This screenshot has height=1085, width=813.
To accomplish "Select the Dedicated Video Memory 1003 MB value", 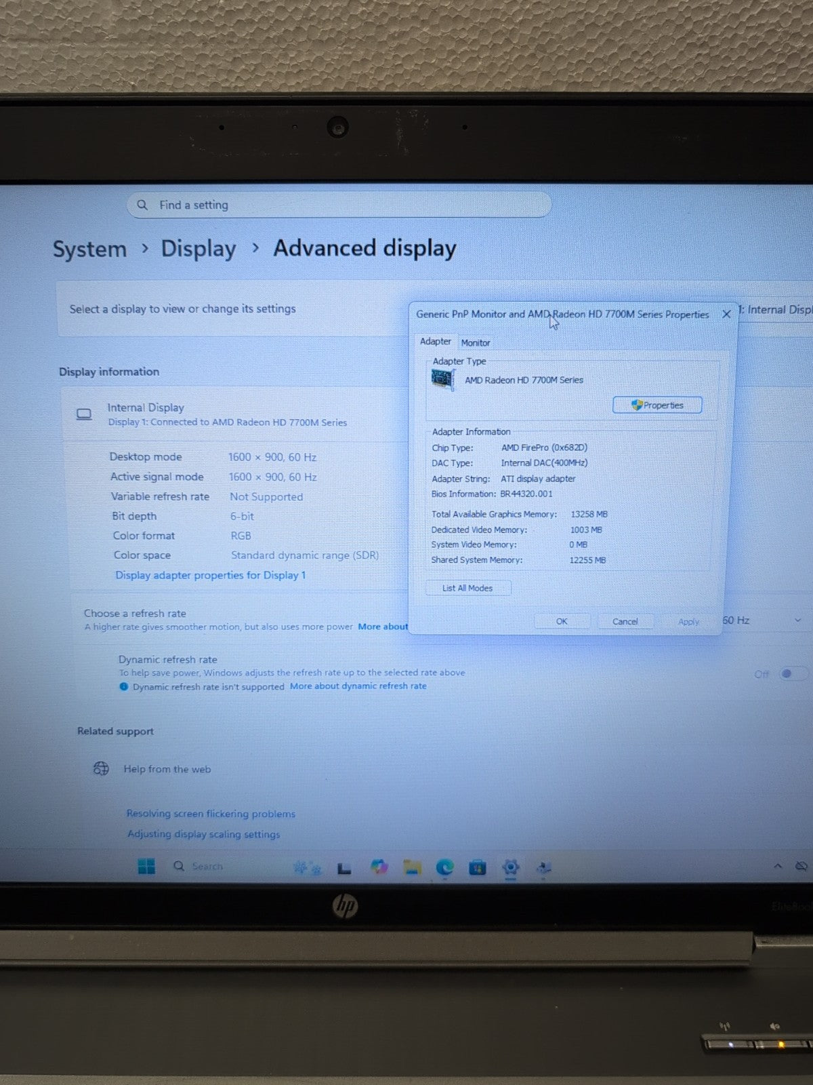I will click(586, 530).
